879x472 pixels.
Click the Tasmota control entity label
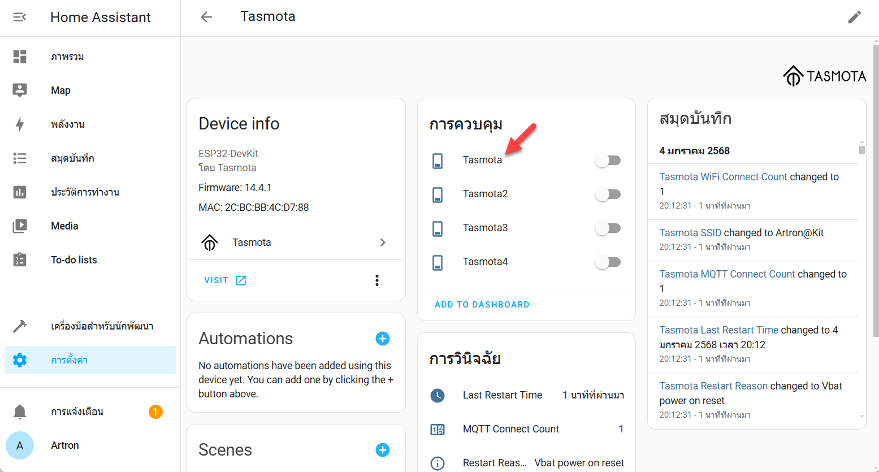coord(482,160)
